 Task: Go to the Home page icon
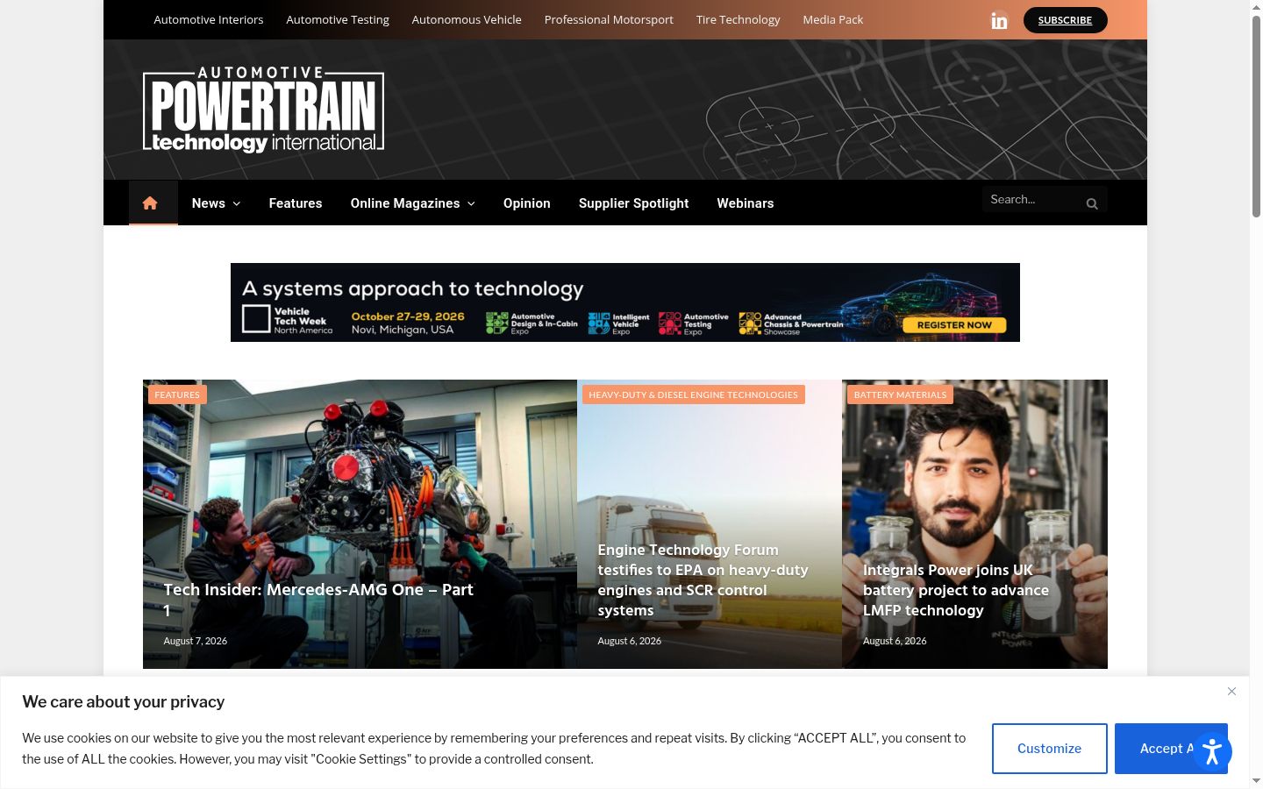tap(150, 203)
